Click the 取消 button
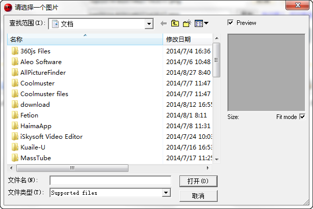Viewport: 313px width, 209px height. [x=198, y=196]
